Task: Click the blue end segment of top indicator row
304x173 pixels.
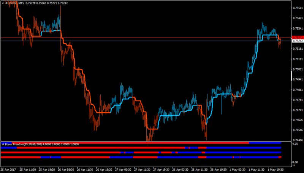Action: tap(265, 143)
